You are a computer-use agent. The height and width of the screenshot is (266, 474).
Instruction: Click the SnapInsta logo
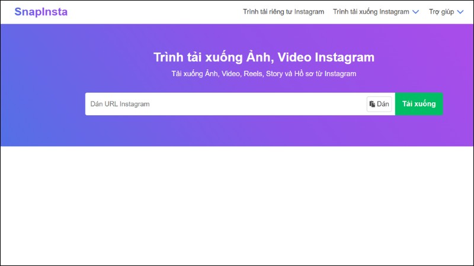[41, 12]
